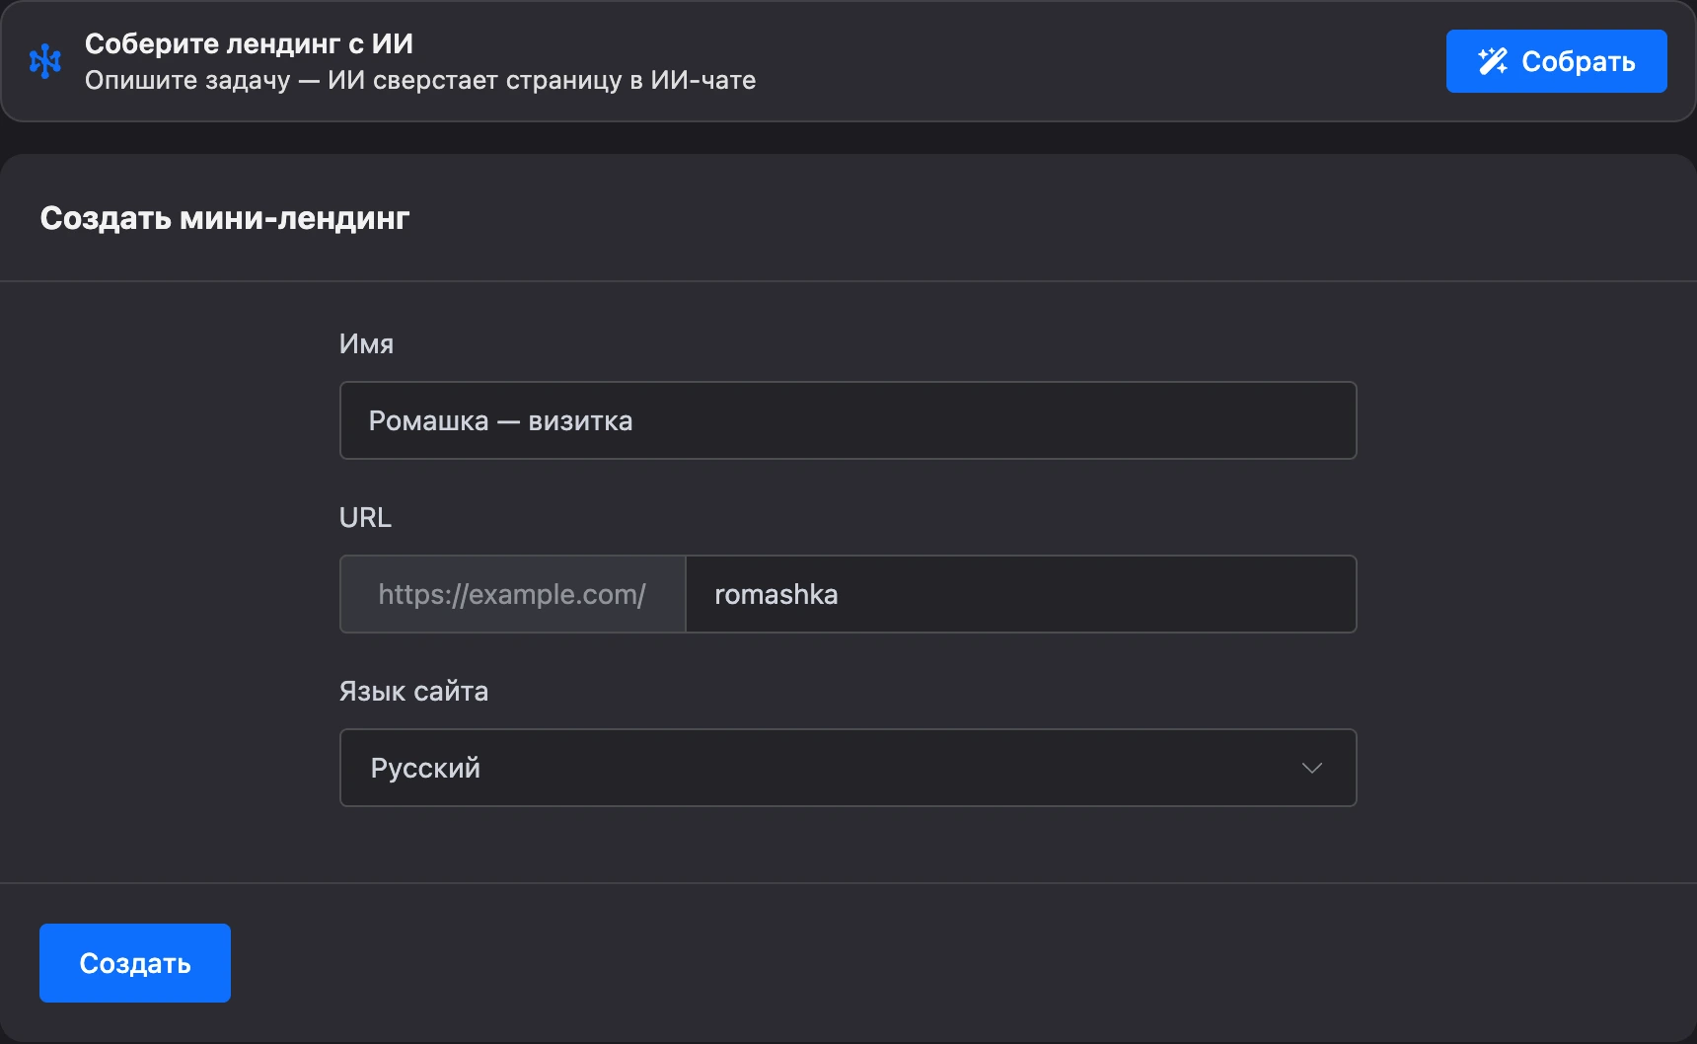Click the https://example.com/ URL prefix box
Viewport: 1697px width, 1044px height.
(512, 594)
